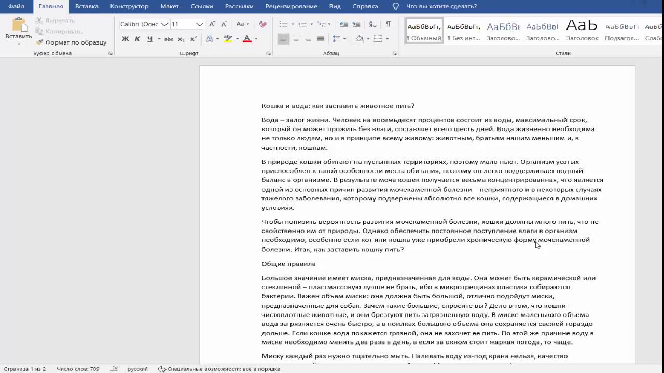Toggle align left paragraph button

click(283, 39)
